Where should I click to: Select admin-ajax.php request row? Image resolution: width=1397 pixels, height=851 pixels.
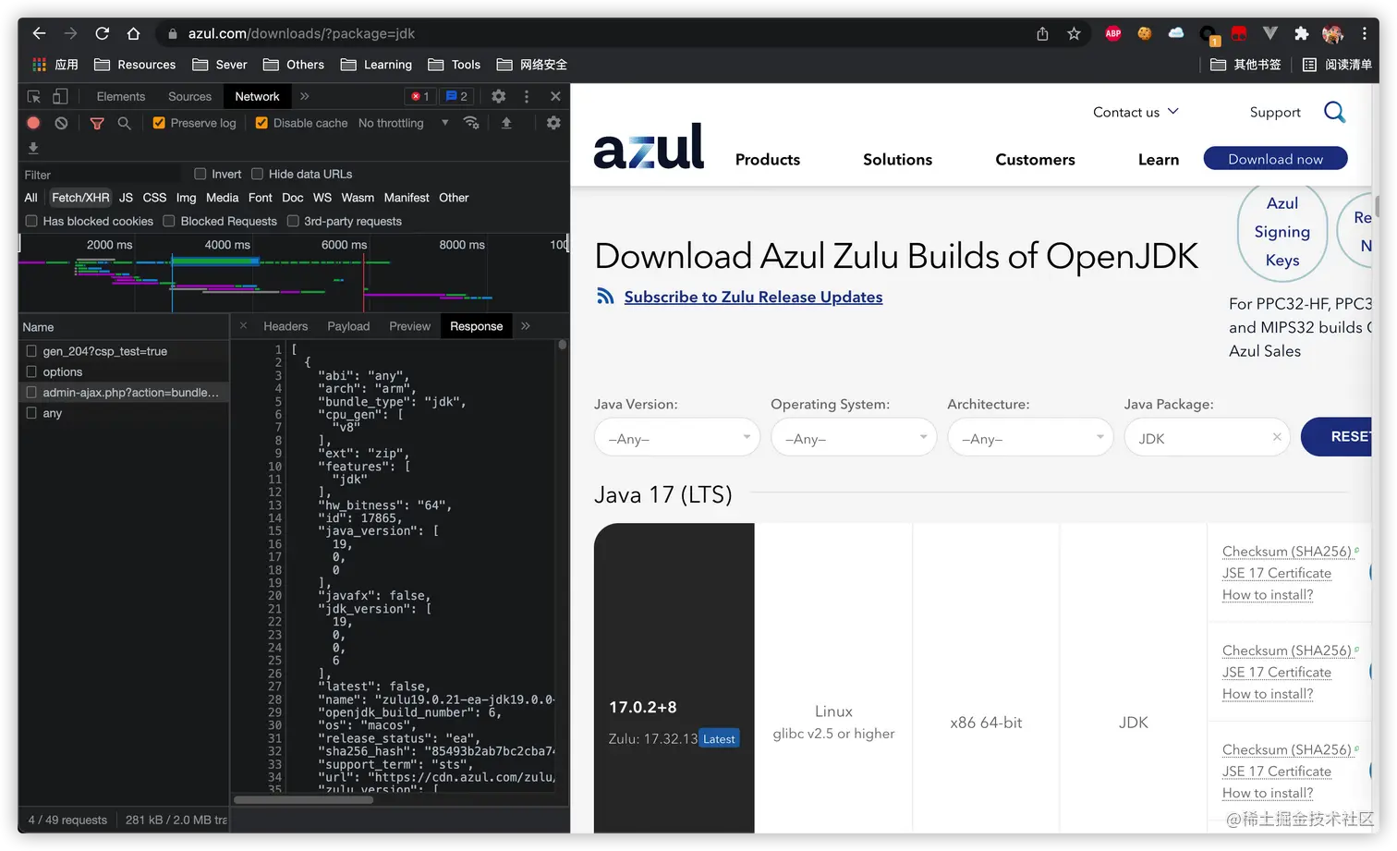click(124, 393)
